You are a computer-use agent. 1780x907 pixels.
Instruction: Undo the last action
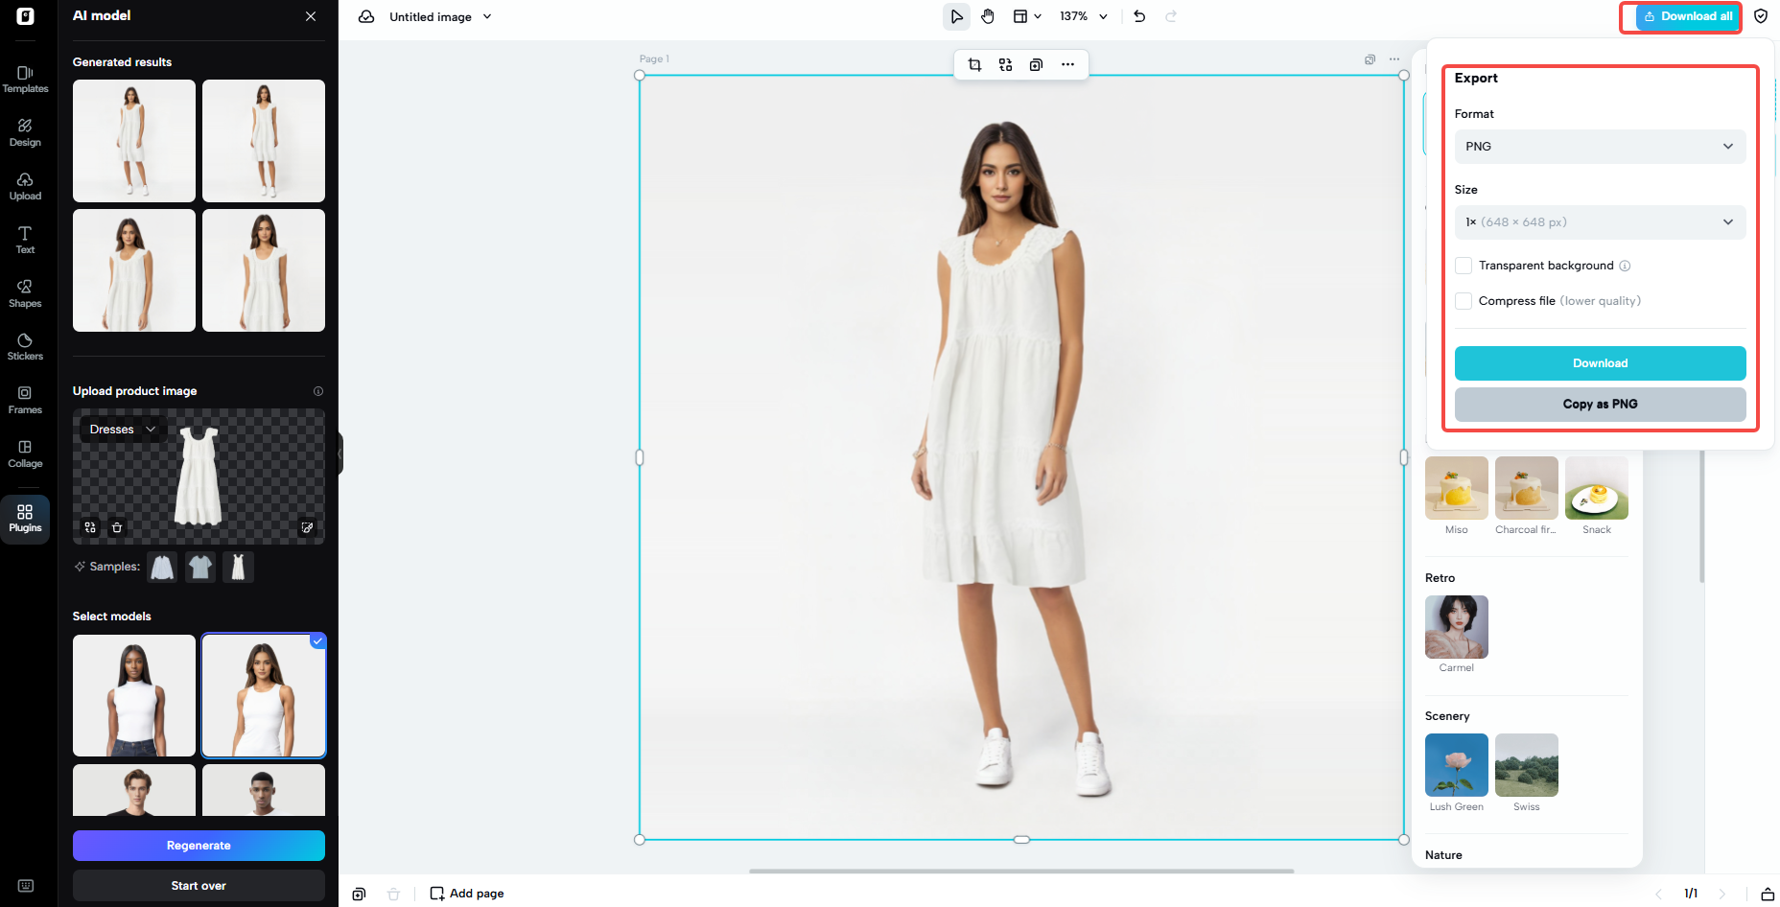pos(1139,16)
